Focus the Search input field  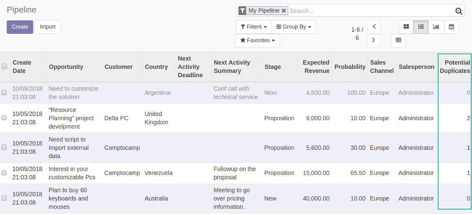[370, 11]
